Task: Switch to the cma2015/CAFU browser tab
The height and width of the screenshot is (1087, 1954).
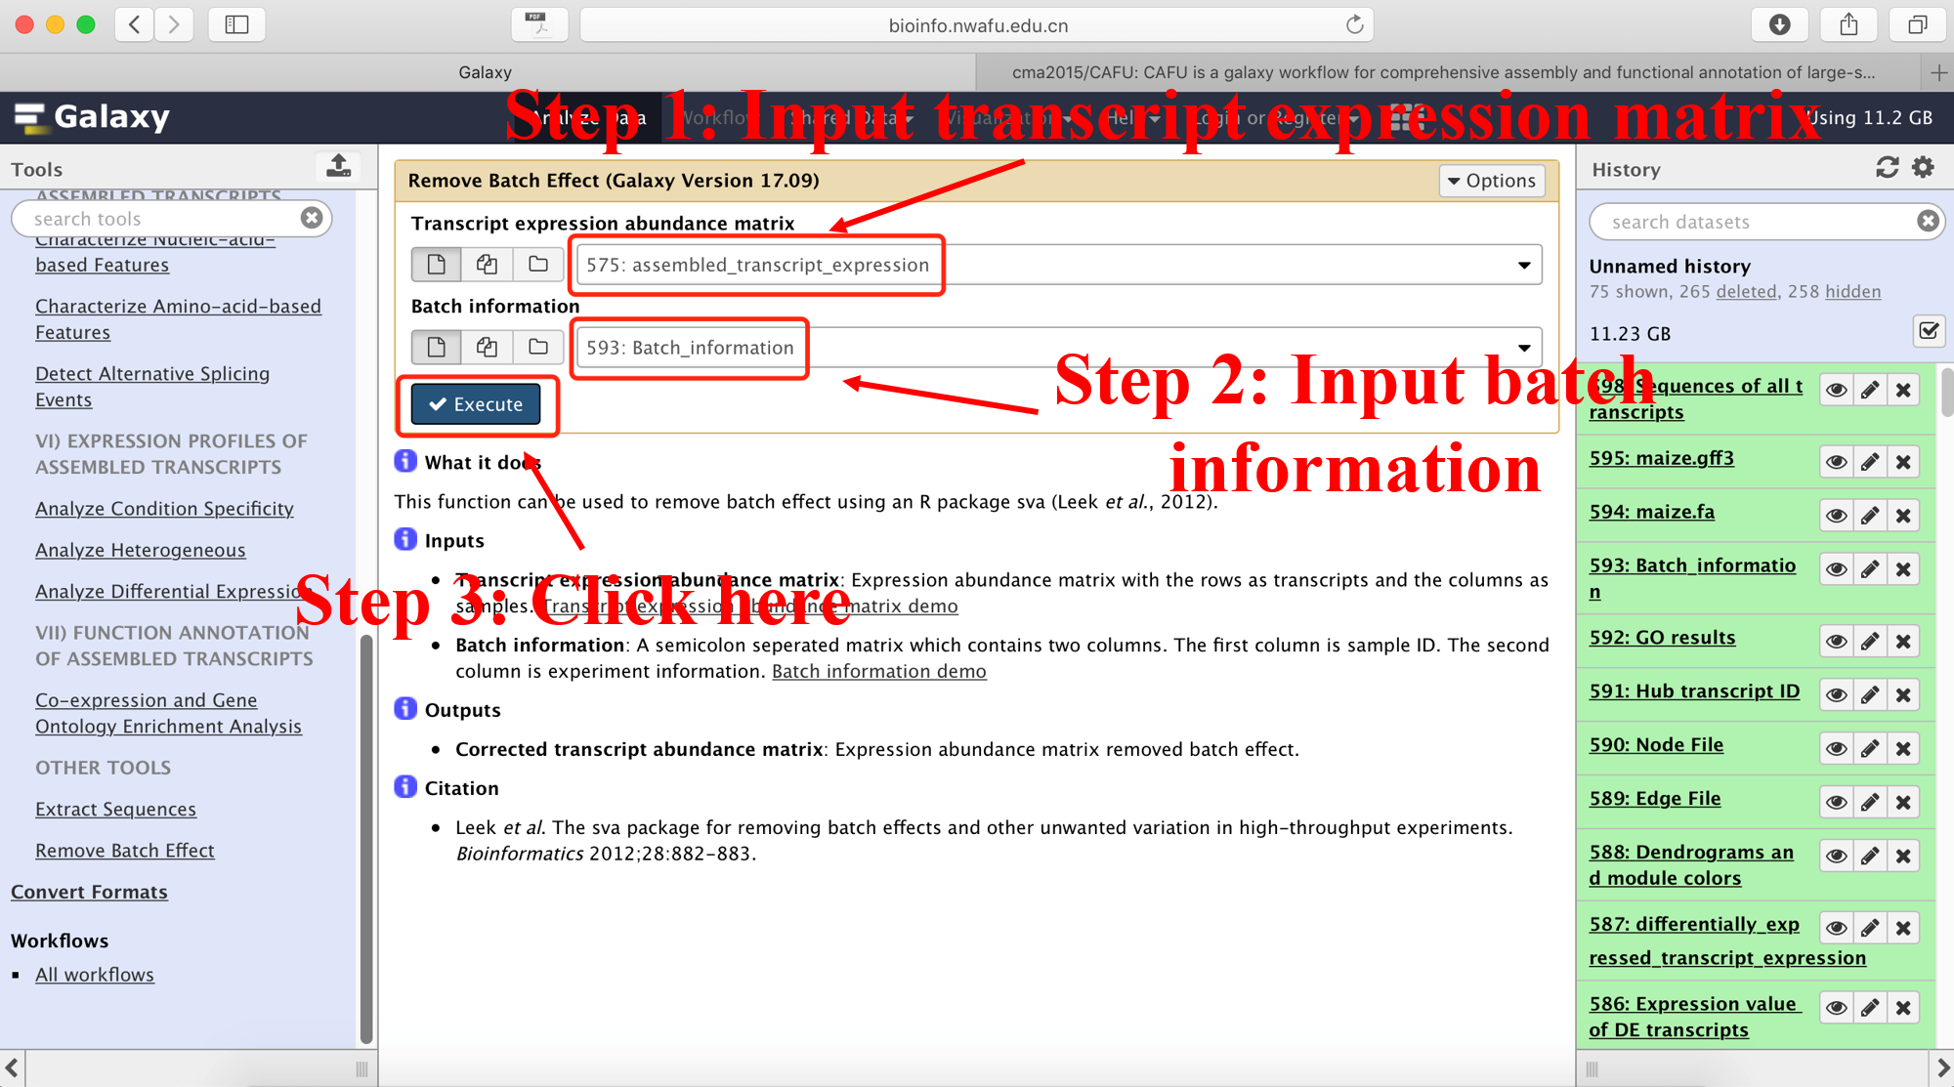Action: tap(1443, 72)
